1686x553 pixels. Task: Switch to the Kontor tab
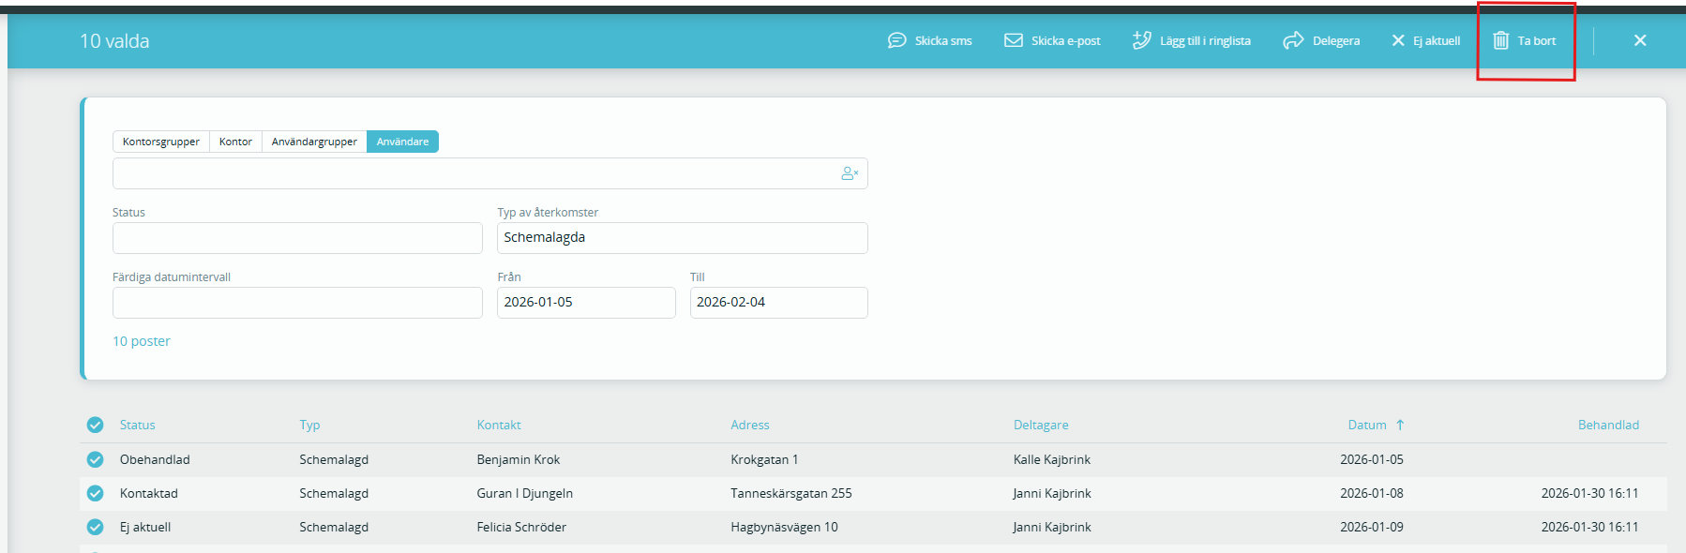(x=235, y=142)
